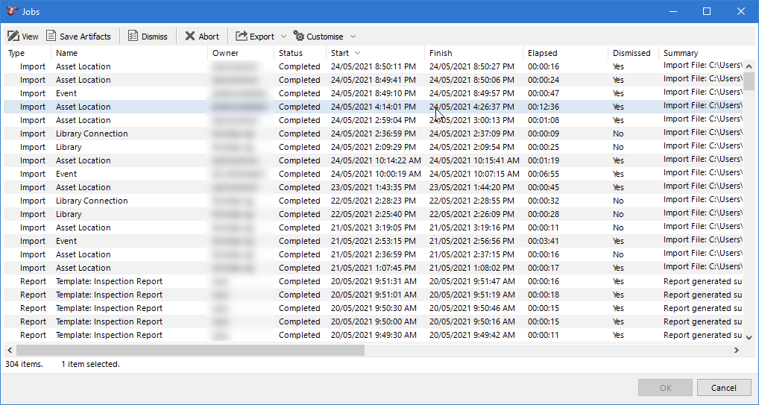Select the top Template: Inspection Report row

tap(109, 281)
